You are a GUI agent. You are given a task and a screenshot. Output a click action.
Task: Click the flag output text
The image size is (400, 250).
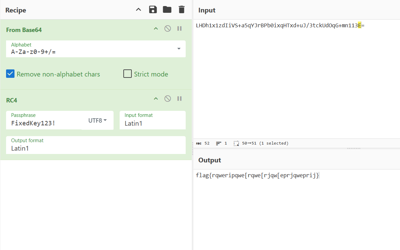click(x=257, y=176)
